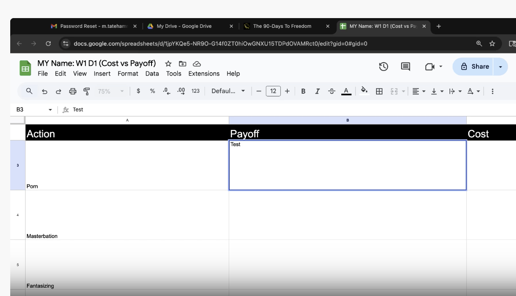Expand the Name box dropdown arrow
The width and height of the screenshot is (516, 296).
50,110
